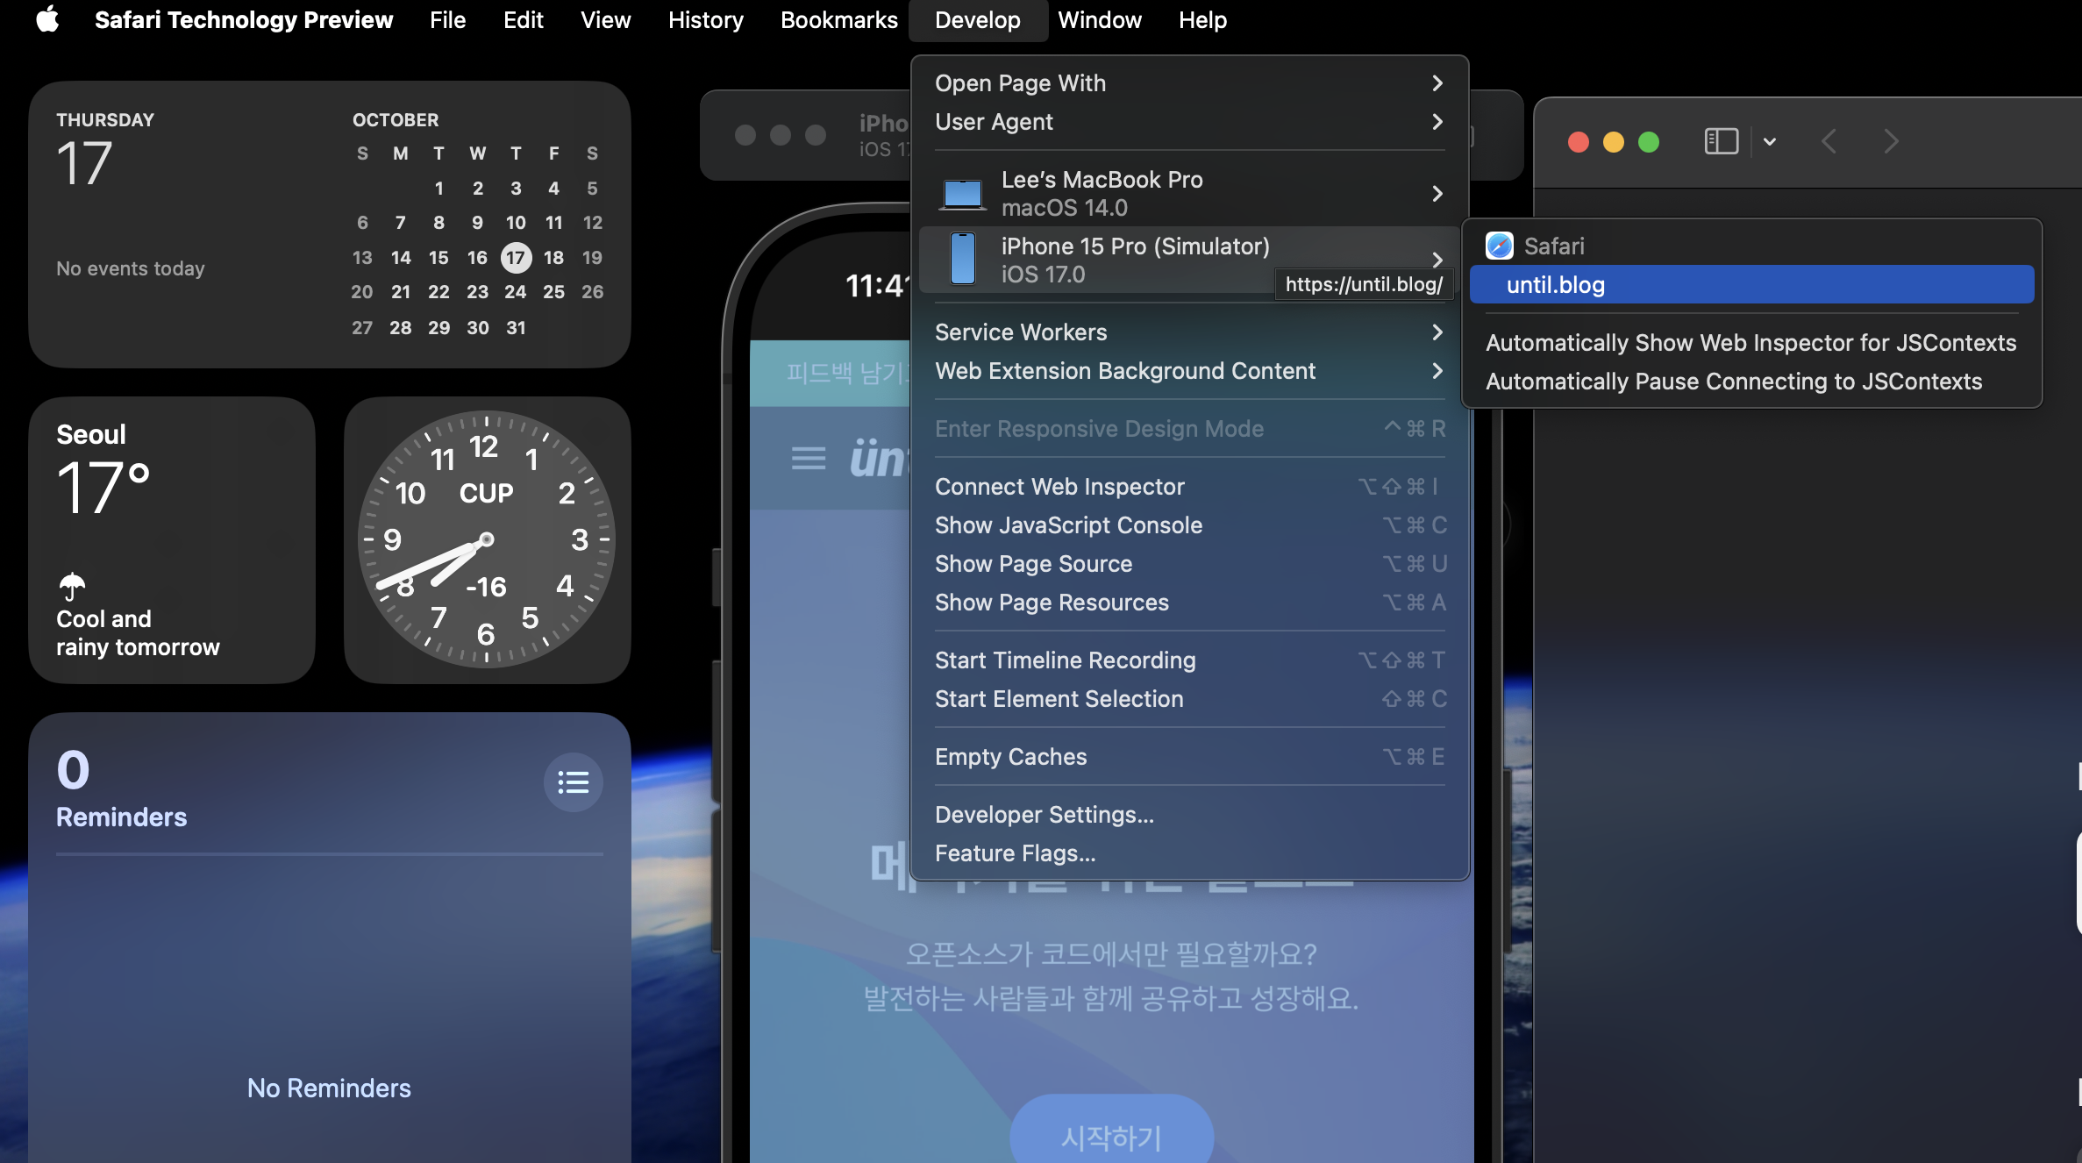Image resolution: width=2082 pixels, height=1163 pixels.
Task: Choose Show Page Resources
Action: point(1189,603)
